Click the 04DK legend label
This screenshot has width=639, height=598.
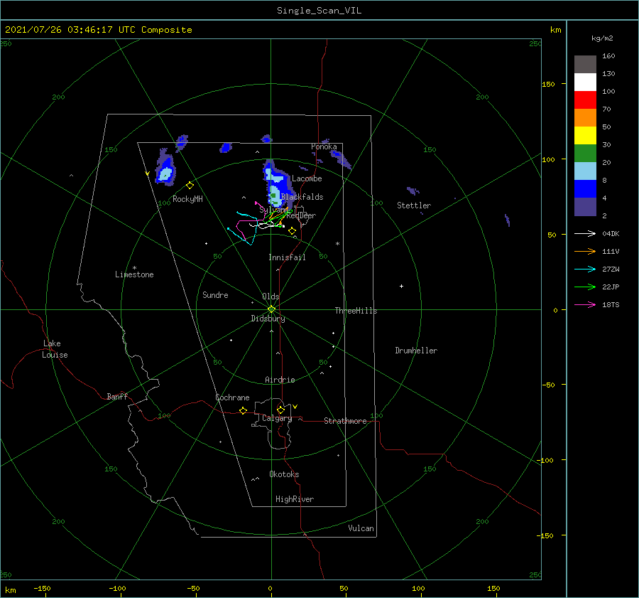pyautogui.click(x=611, y=234)
